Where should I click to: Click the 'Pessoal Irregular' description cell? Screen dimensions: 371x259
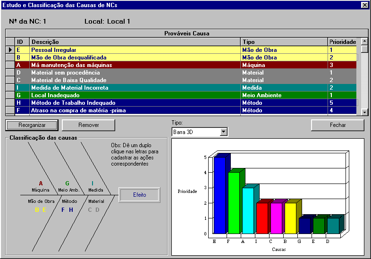pos(135,50)
